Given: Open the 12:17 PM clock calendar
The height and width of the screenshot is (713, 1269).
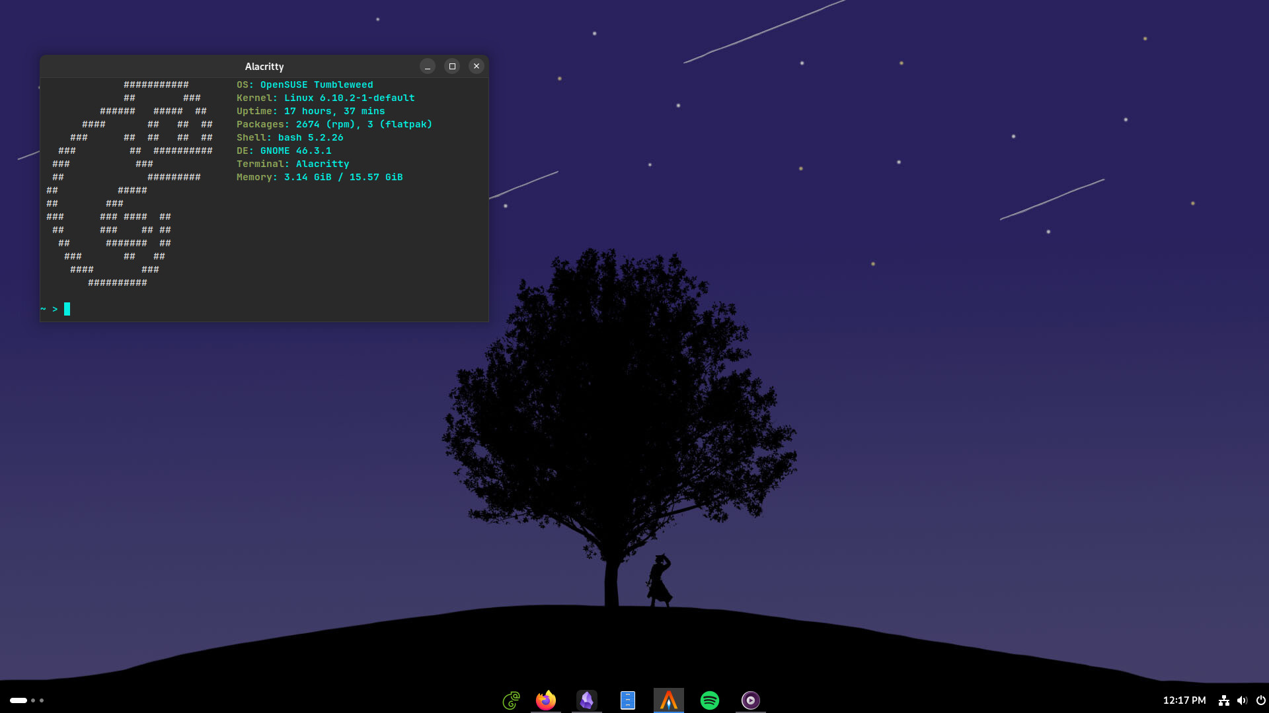Looking at the screenshot, I should pos(1184,700).
